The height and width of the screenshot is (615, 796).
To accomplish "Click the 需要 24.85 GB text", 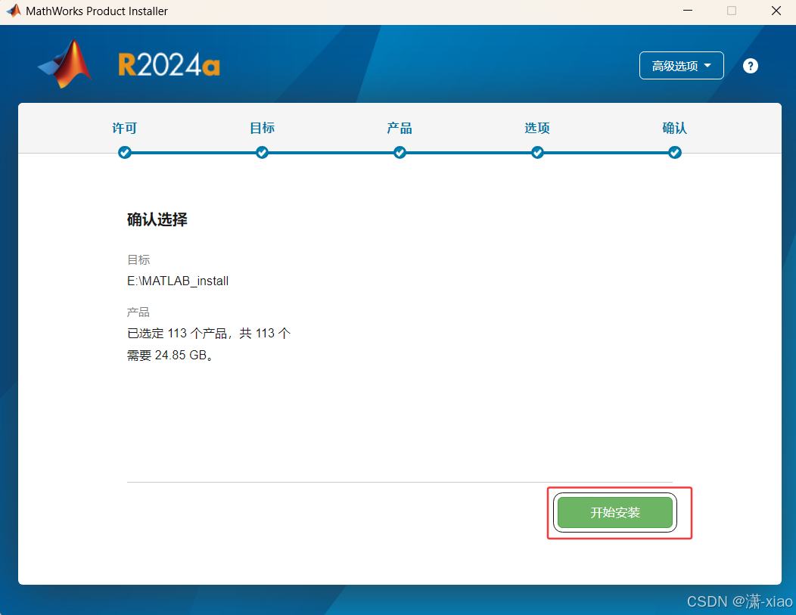I will tap(169, 356).
